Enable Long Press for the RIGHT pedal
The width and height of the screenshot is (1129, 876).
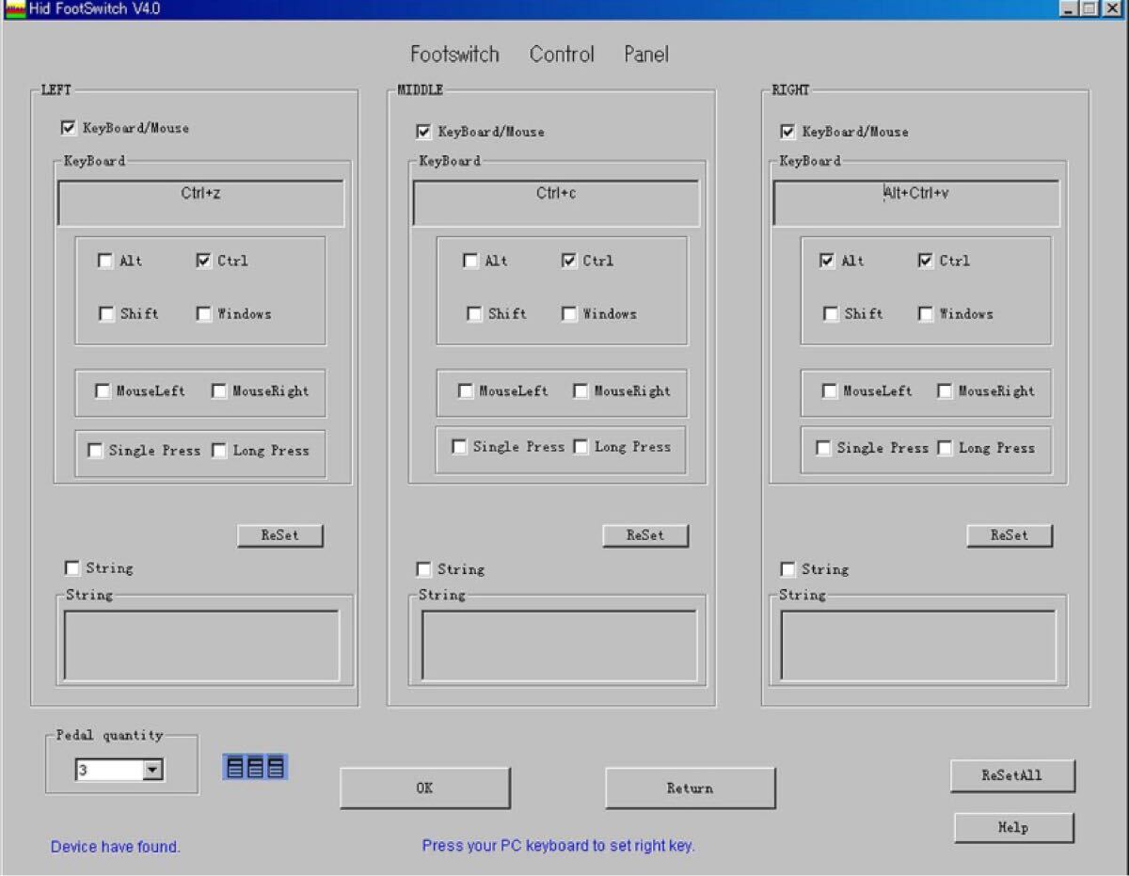(x=945, y=449)
